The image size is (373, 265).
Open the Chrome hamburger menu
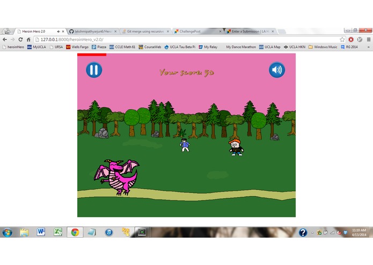coord(369,40)
